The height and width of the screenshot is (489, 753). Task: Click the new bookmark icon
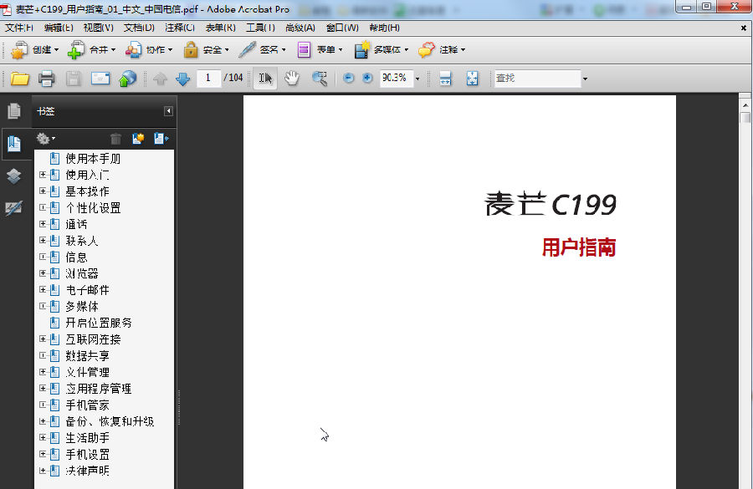tap(139, 139)
